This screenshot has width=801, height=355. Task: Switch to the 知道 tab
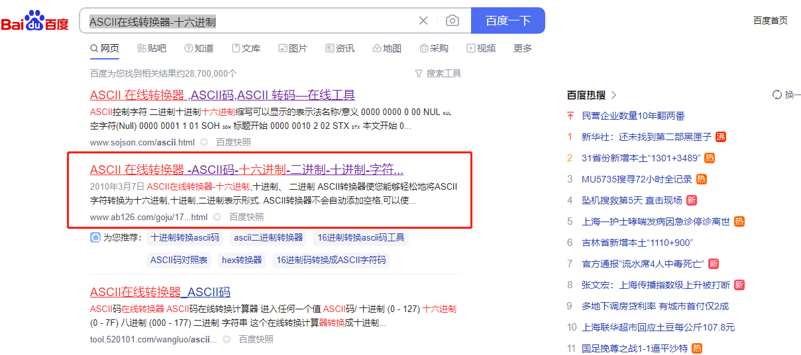[199, 48]
